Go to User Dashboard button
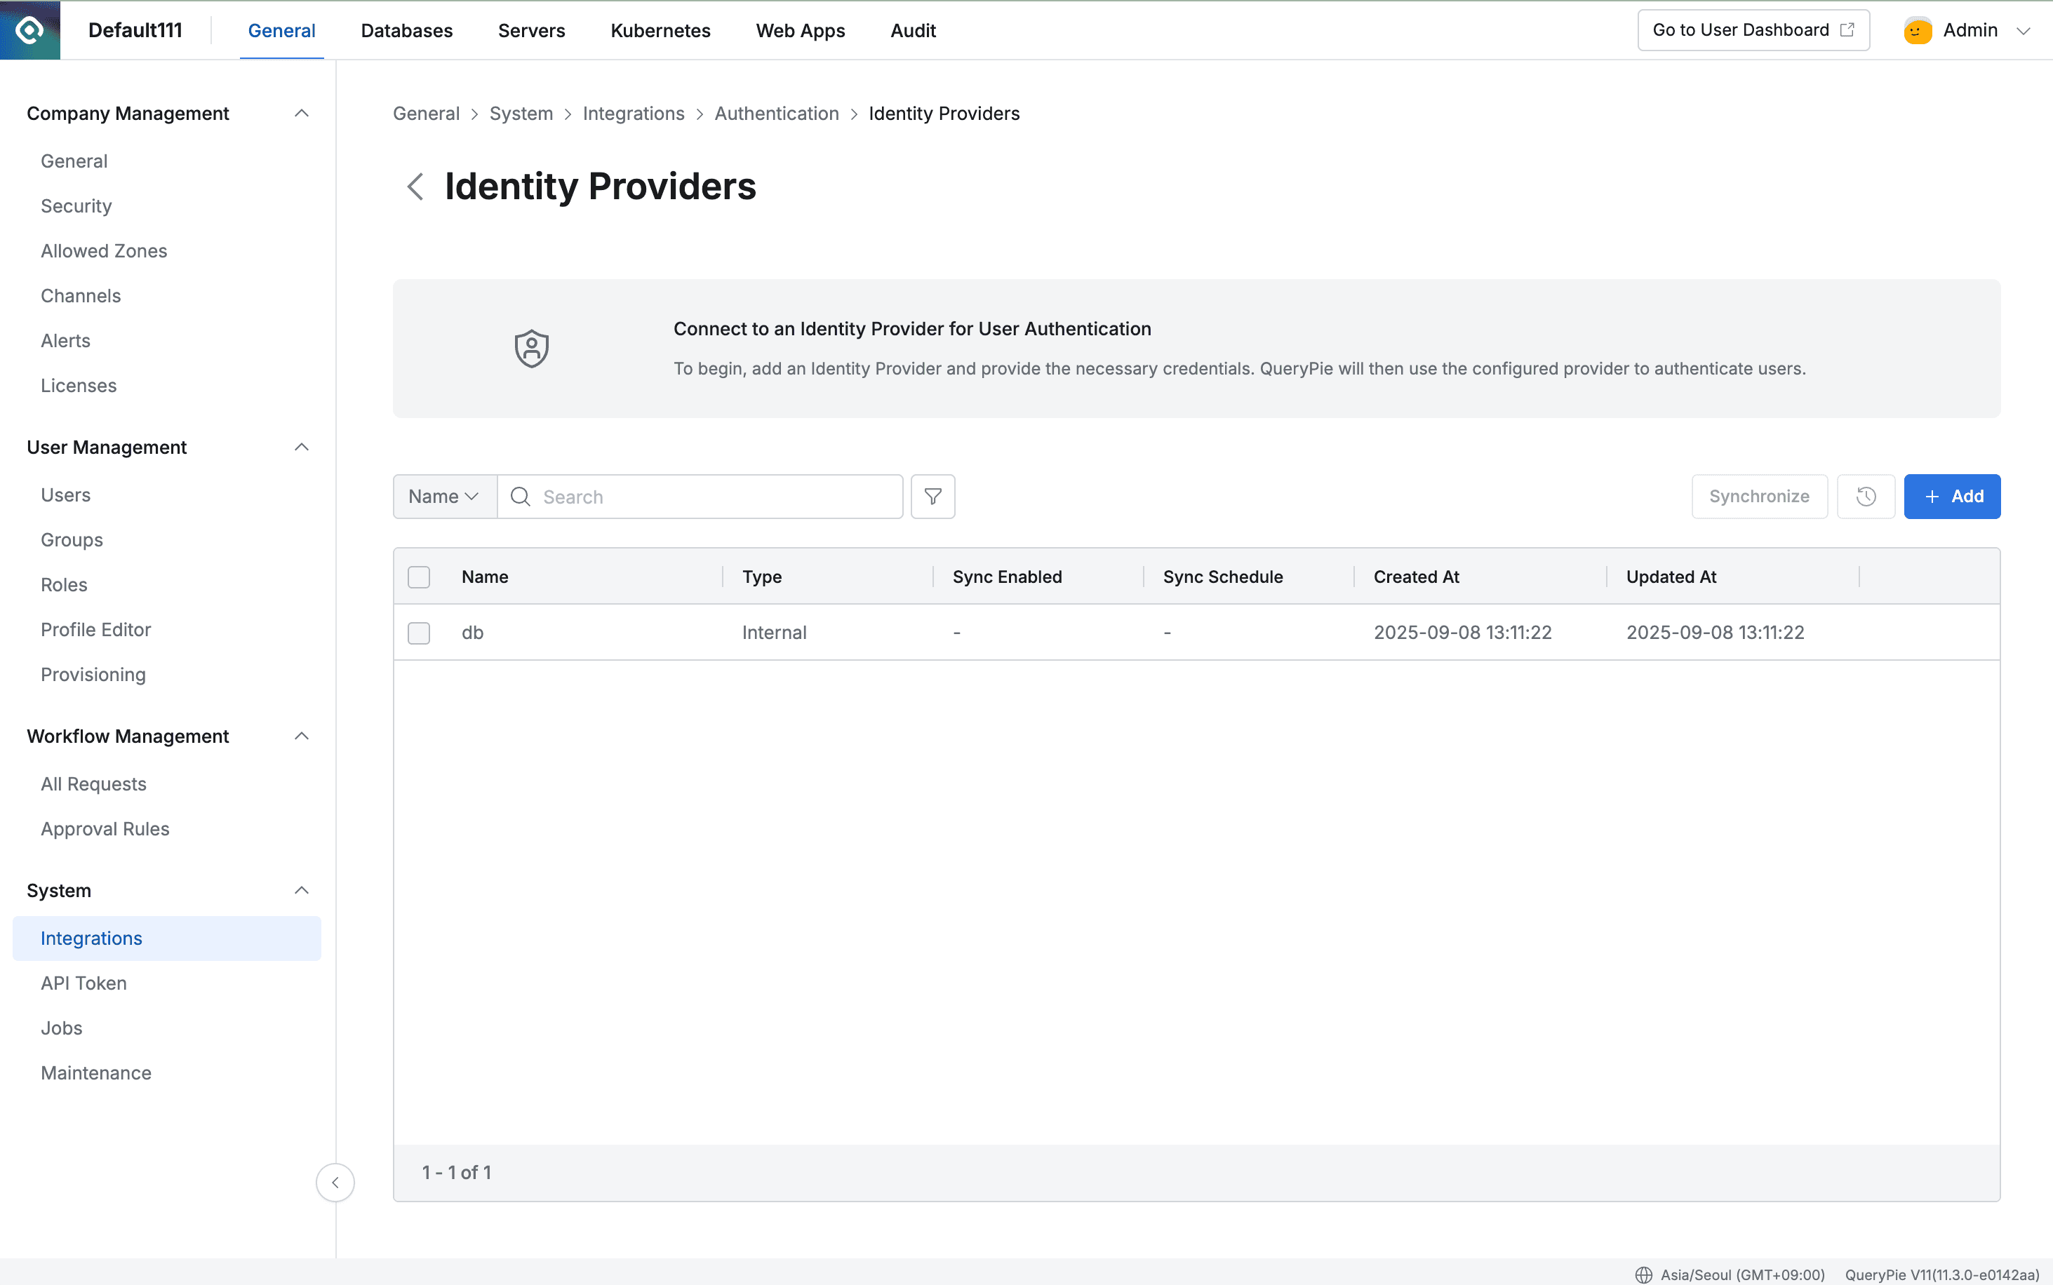Image resolution: width=2053 pixels, height=1285 pixels. [x=1752, y=31]
